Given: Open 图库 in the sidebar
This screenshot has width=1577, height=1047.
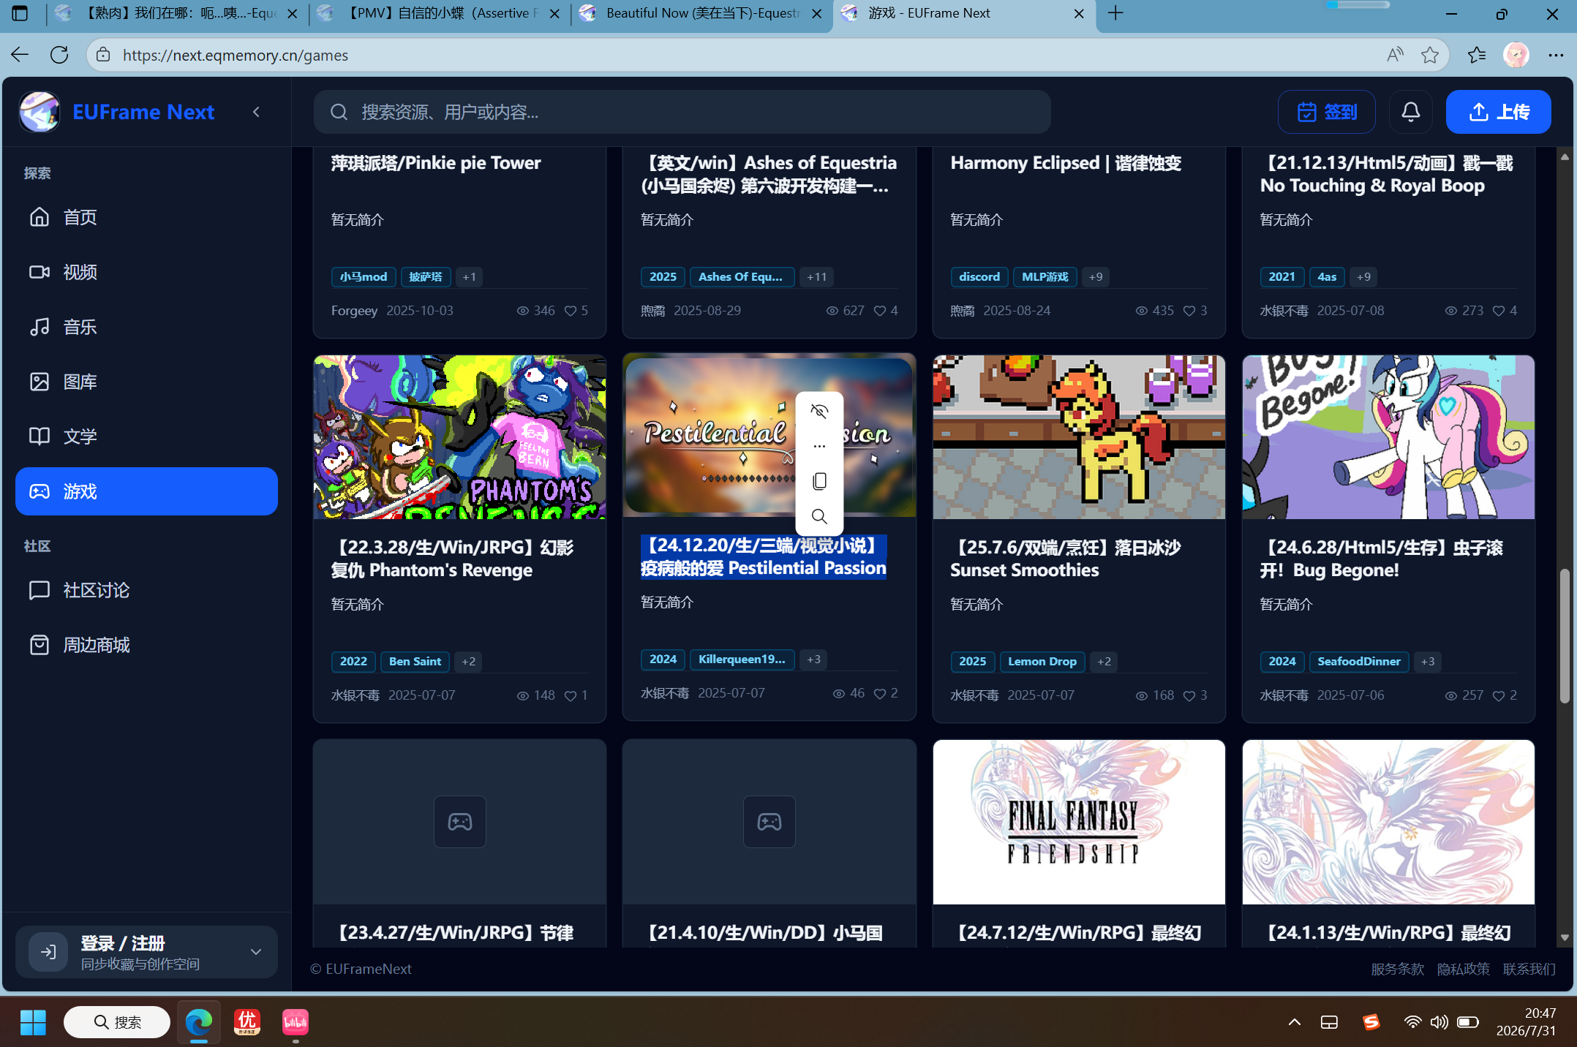Looking at the screenshot, I should click(x=146, y=382).
